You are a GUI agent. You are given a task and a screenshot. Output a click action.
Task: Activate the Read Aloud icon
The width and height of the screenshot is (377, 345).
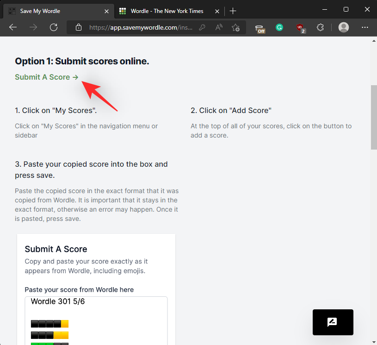(219, 28)
